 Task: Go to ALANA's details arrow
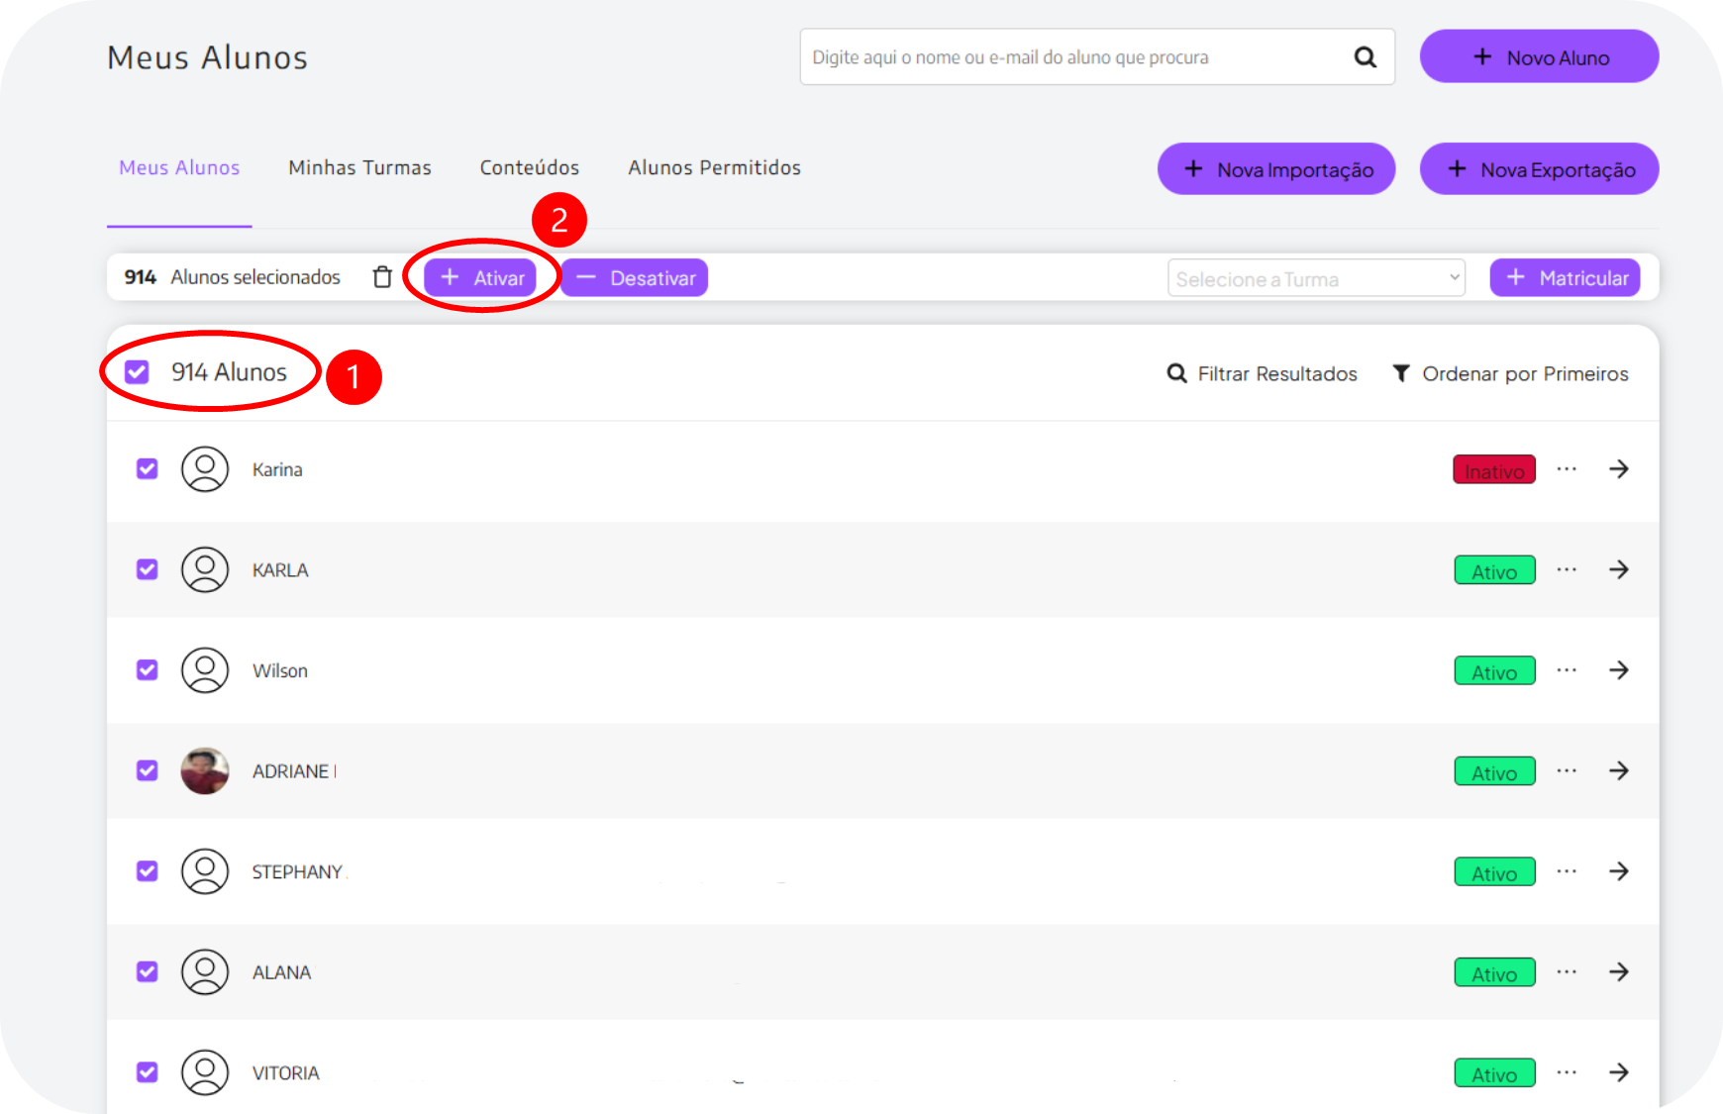tap(1618, 972)
